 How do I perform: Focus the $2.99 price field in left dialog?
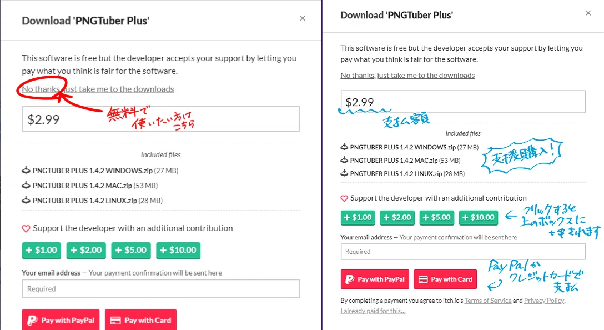tap(161, 119)
